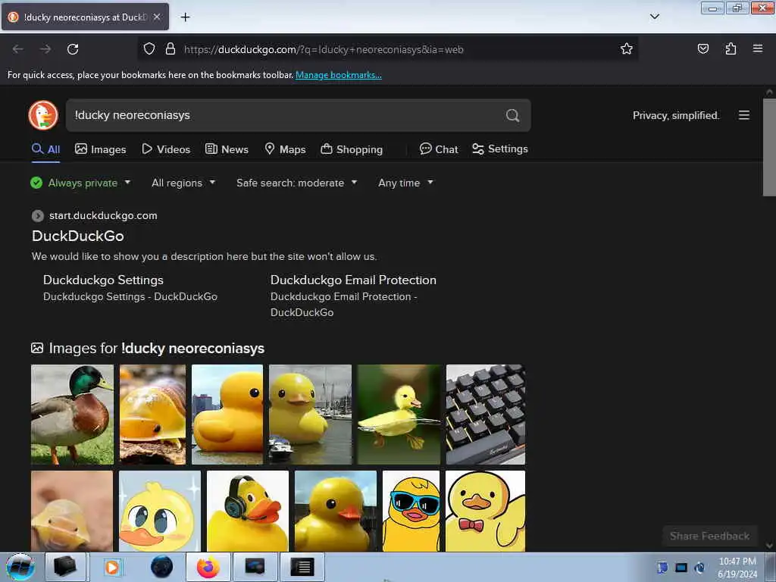Click the Windows Start orb
This screenshot has height=582, width=776.
[x=20, y=567]
